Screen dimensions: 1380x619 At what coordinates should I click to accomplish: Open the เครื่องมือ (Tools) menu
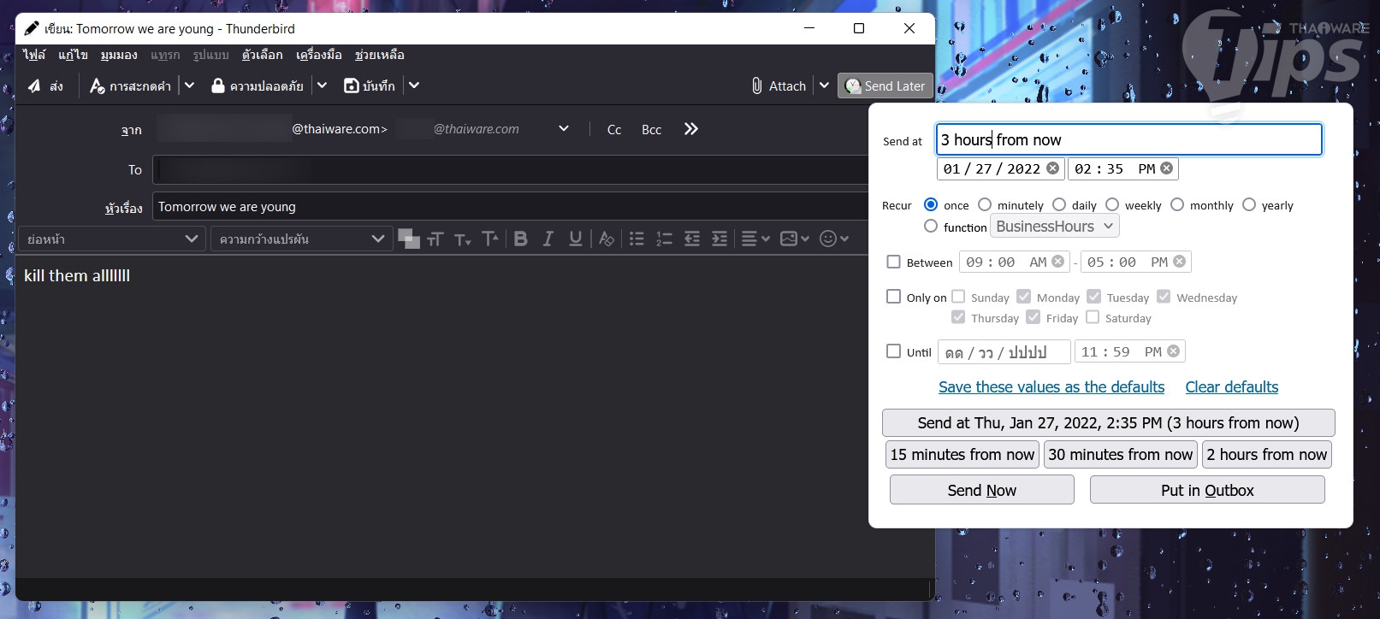coord(319,55)
